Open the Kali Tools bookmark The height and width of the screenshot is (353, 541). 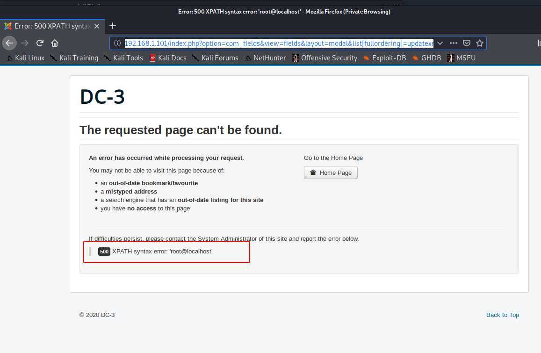(123, 58)
